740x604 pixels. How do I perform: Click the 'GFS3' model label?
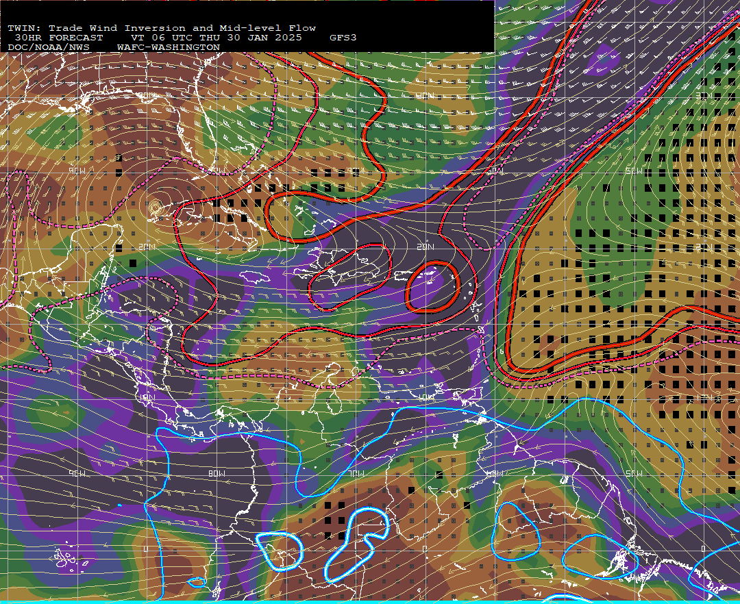[343, 38]
